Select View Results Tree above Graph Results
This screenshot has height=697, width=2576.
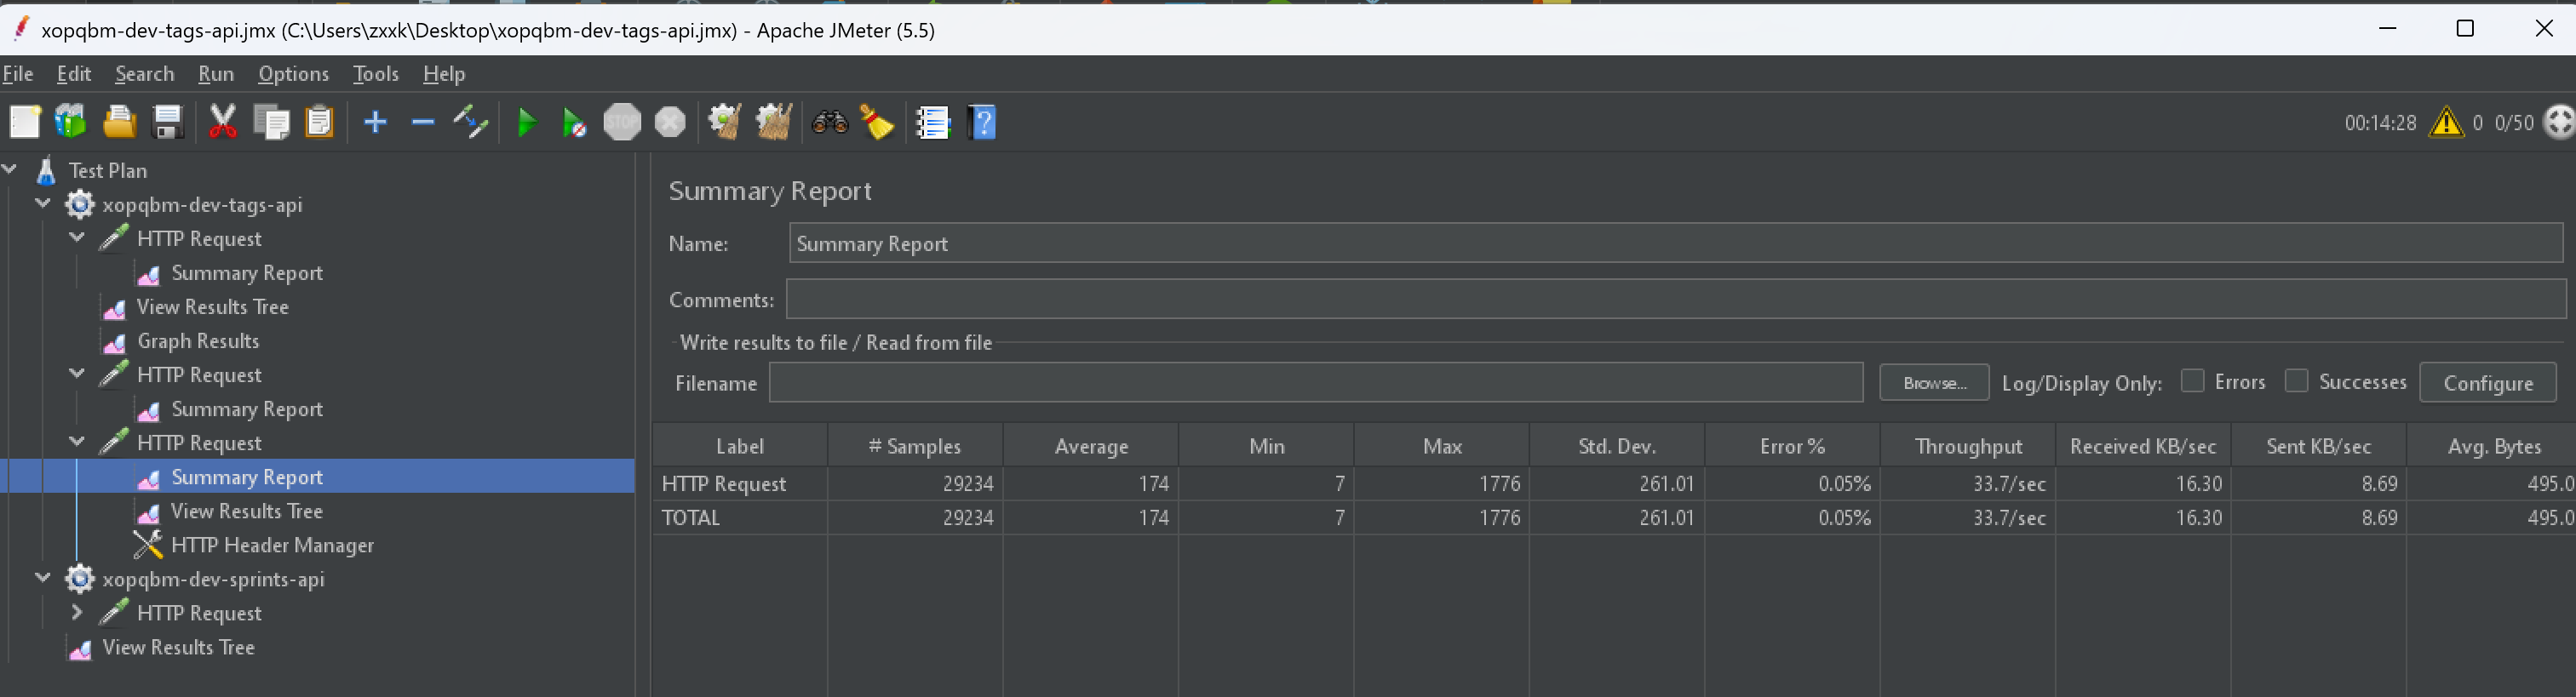213,307
